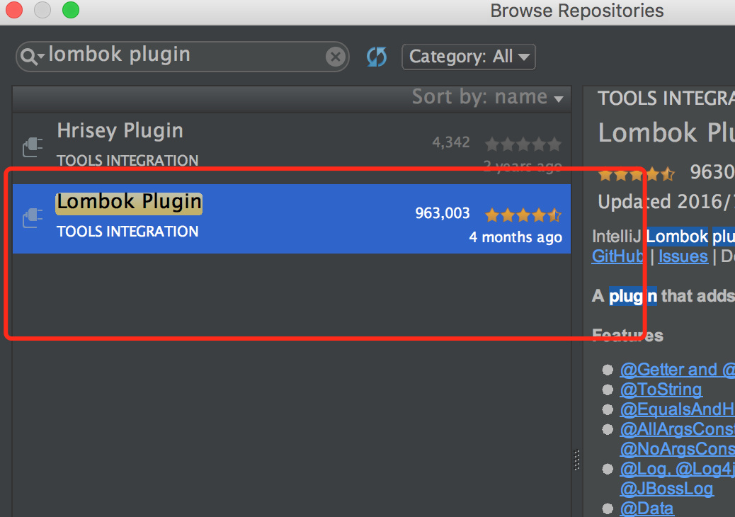Click the red close window button
Image resolution: width=735 pixels, height=517 pixels.
pos(14,10)
